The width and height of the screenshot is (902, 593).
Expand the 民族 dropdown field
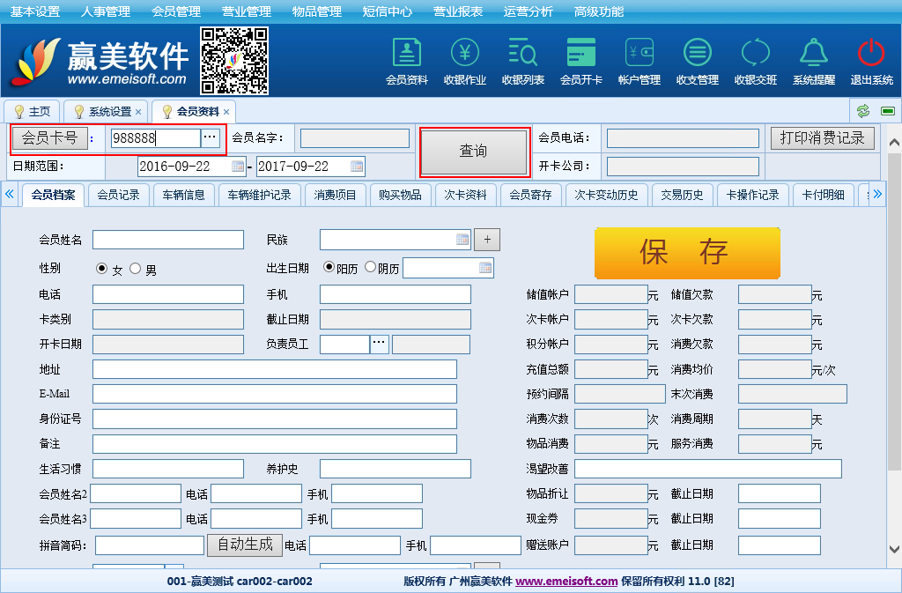click(x=462, y=240)
